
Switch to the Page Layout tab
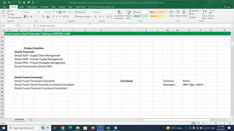[32, 7]
